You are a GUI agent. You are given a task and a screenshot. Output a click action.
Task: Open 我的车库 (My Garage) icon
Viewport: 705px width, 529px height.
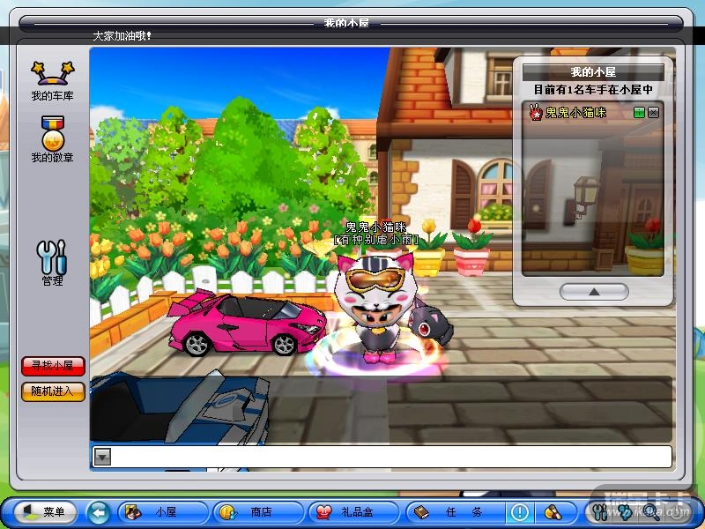[x=52, y=81]
